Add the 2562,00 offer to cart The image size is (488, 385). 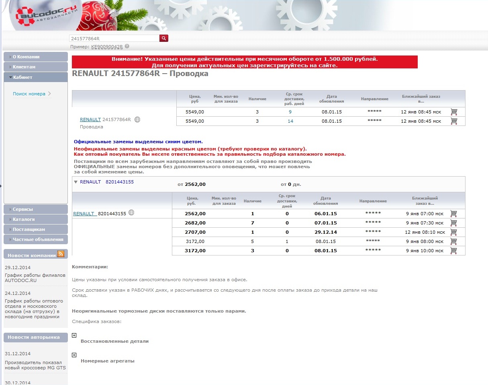(x=453, y=214)
